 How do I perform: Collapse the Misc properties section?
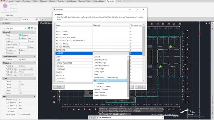(34, 97)
